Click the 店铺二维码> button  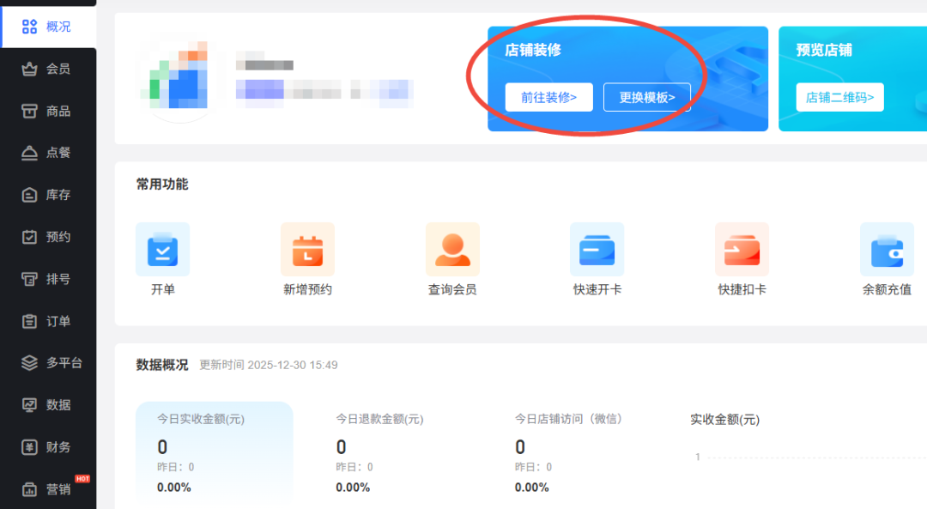[839, 97]
